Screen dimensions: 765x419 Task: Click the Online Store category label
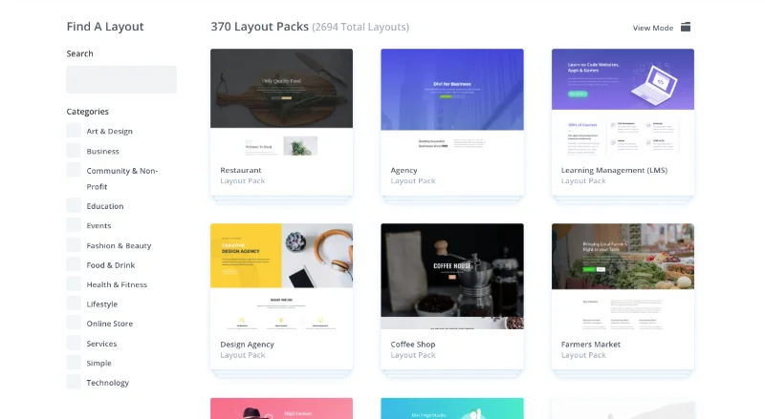(x=110, y=324)
